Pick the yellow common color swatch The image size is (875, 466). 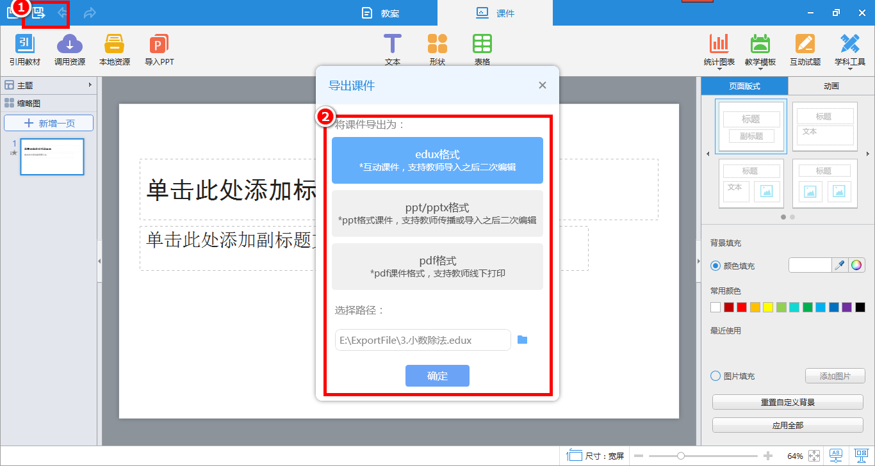[x=767, y=307]
